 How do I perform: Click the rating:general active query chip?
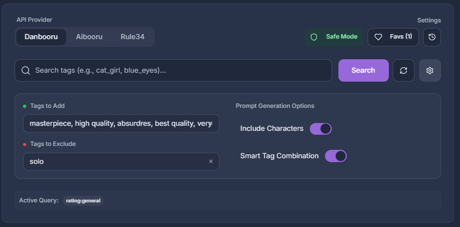pos(83,200)
